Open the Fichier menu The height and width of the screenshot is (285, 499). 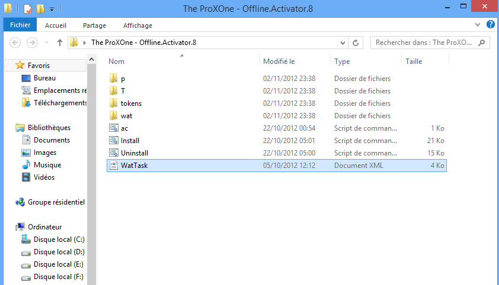[x=20, y=25]
